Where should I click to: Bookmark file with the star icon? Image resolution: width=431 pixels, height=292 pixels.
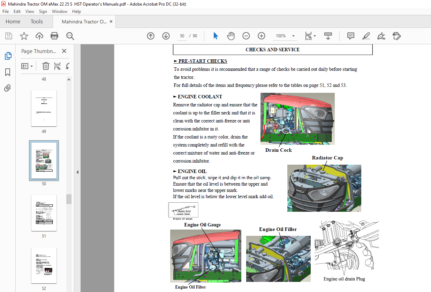(x=24, y=36)
